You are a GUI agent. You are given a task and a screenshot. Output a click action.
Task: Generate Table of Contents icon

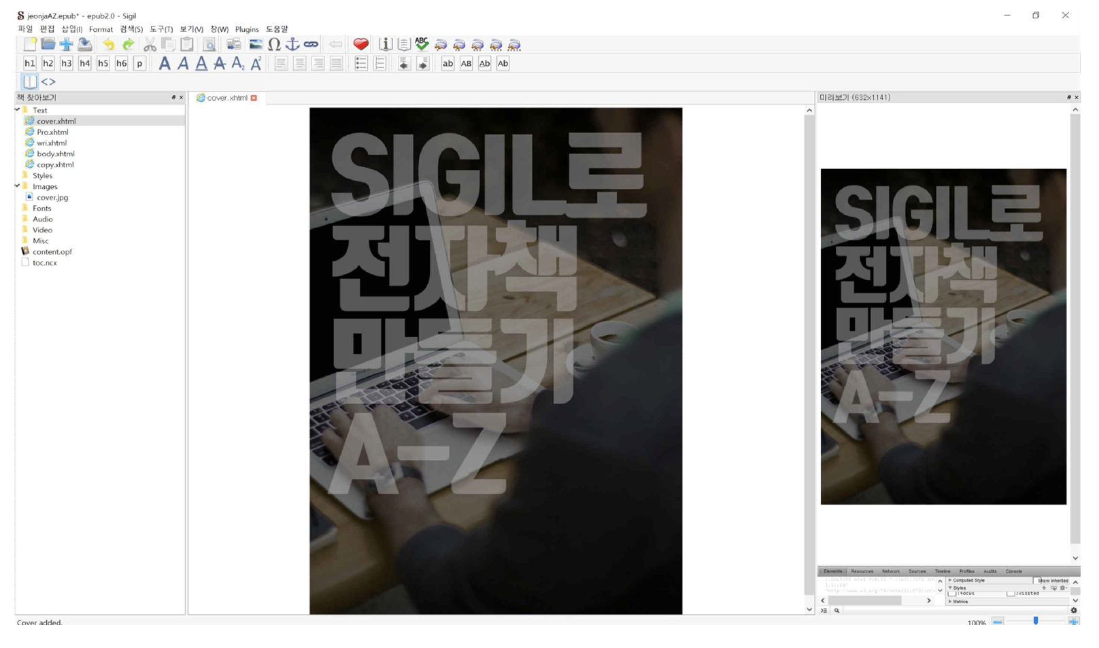[404, 44]
